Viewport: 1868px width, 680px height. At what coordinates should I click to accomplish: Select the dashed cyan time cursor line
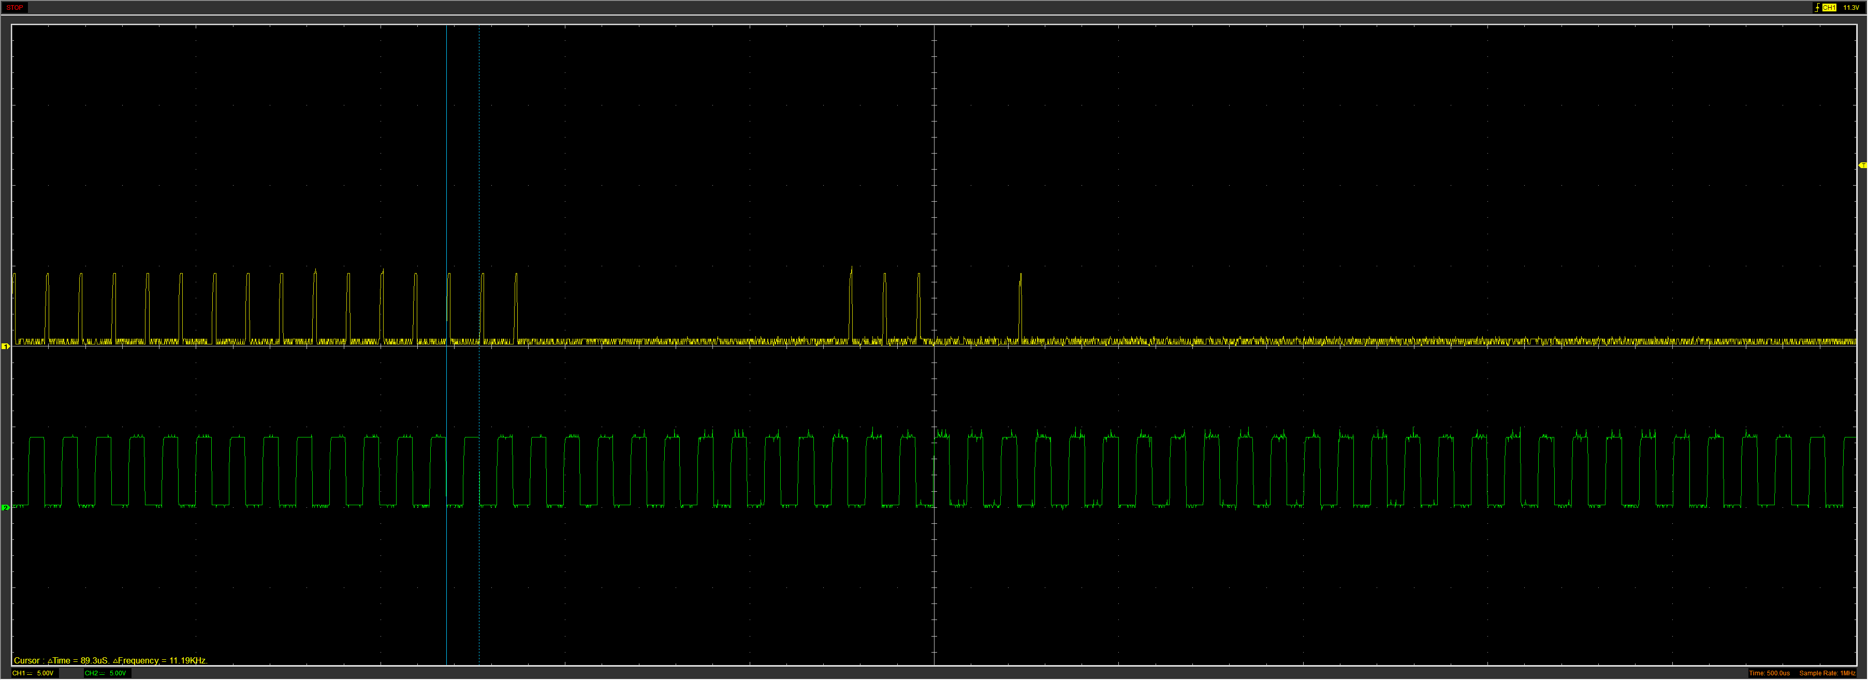[x=479, y=181]
